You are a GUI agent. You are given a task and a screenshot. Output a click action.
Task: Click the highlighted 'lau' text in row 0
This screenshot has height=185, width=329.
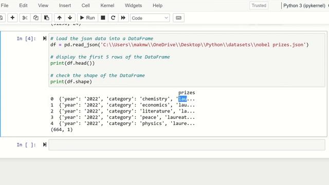(x=182, y=99)
